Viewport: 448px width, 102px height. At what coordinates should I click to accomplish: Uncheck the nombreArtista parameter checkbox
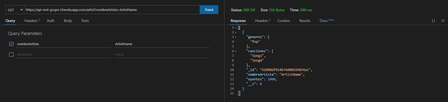[11, 44]
